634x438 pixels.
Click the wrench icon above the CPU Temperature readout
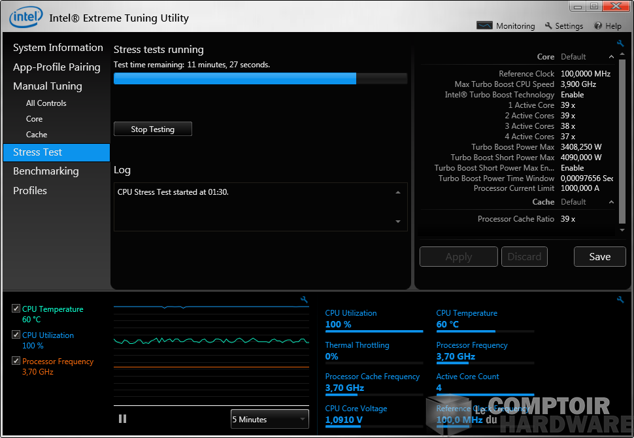pos(620,300)
